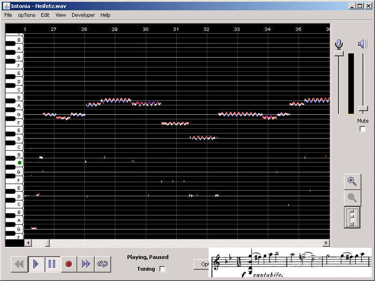This screenshot has width=375, height=281.
Task: Toggle the loop playback button
Action: point(103,264)
